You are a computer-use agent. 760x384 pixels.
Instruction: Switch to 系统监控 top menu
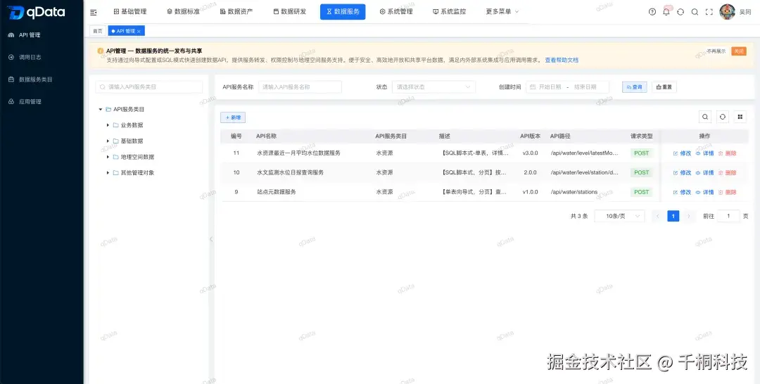coord(449,12)
